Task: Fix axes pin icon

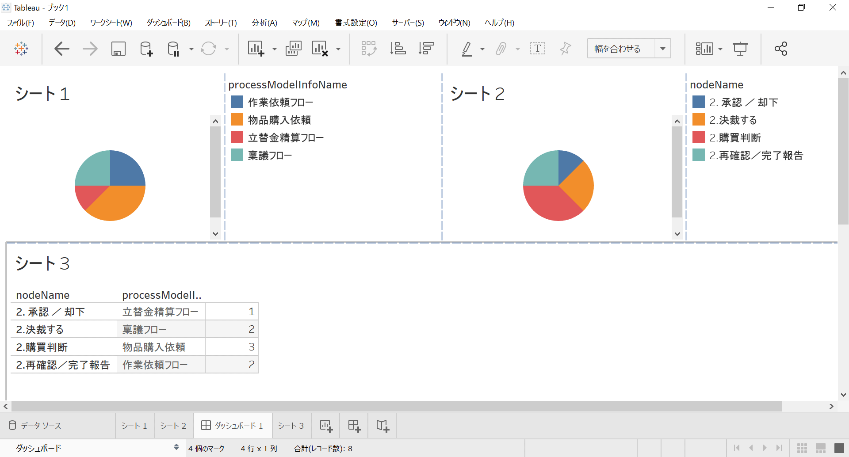Action: 565,49
